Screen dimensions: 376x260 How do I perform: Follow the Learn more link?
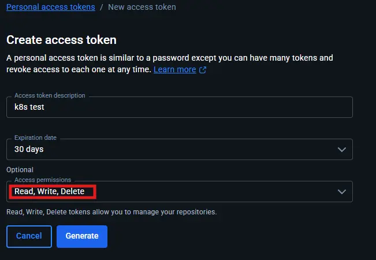(174, 69)
